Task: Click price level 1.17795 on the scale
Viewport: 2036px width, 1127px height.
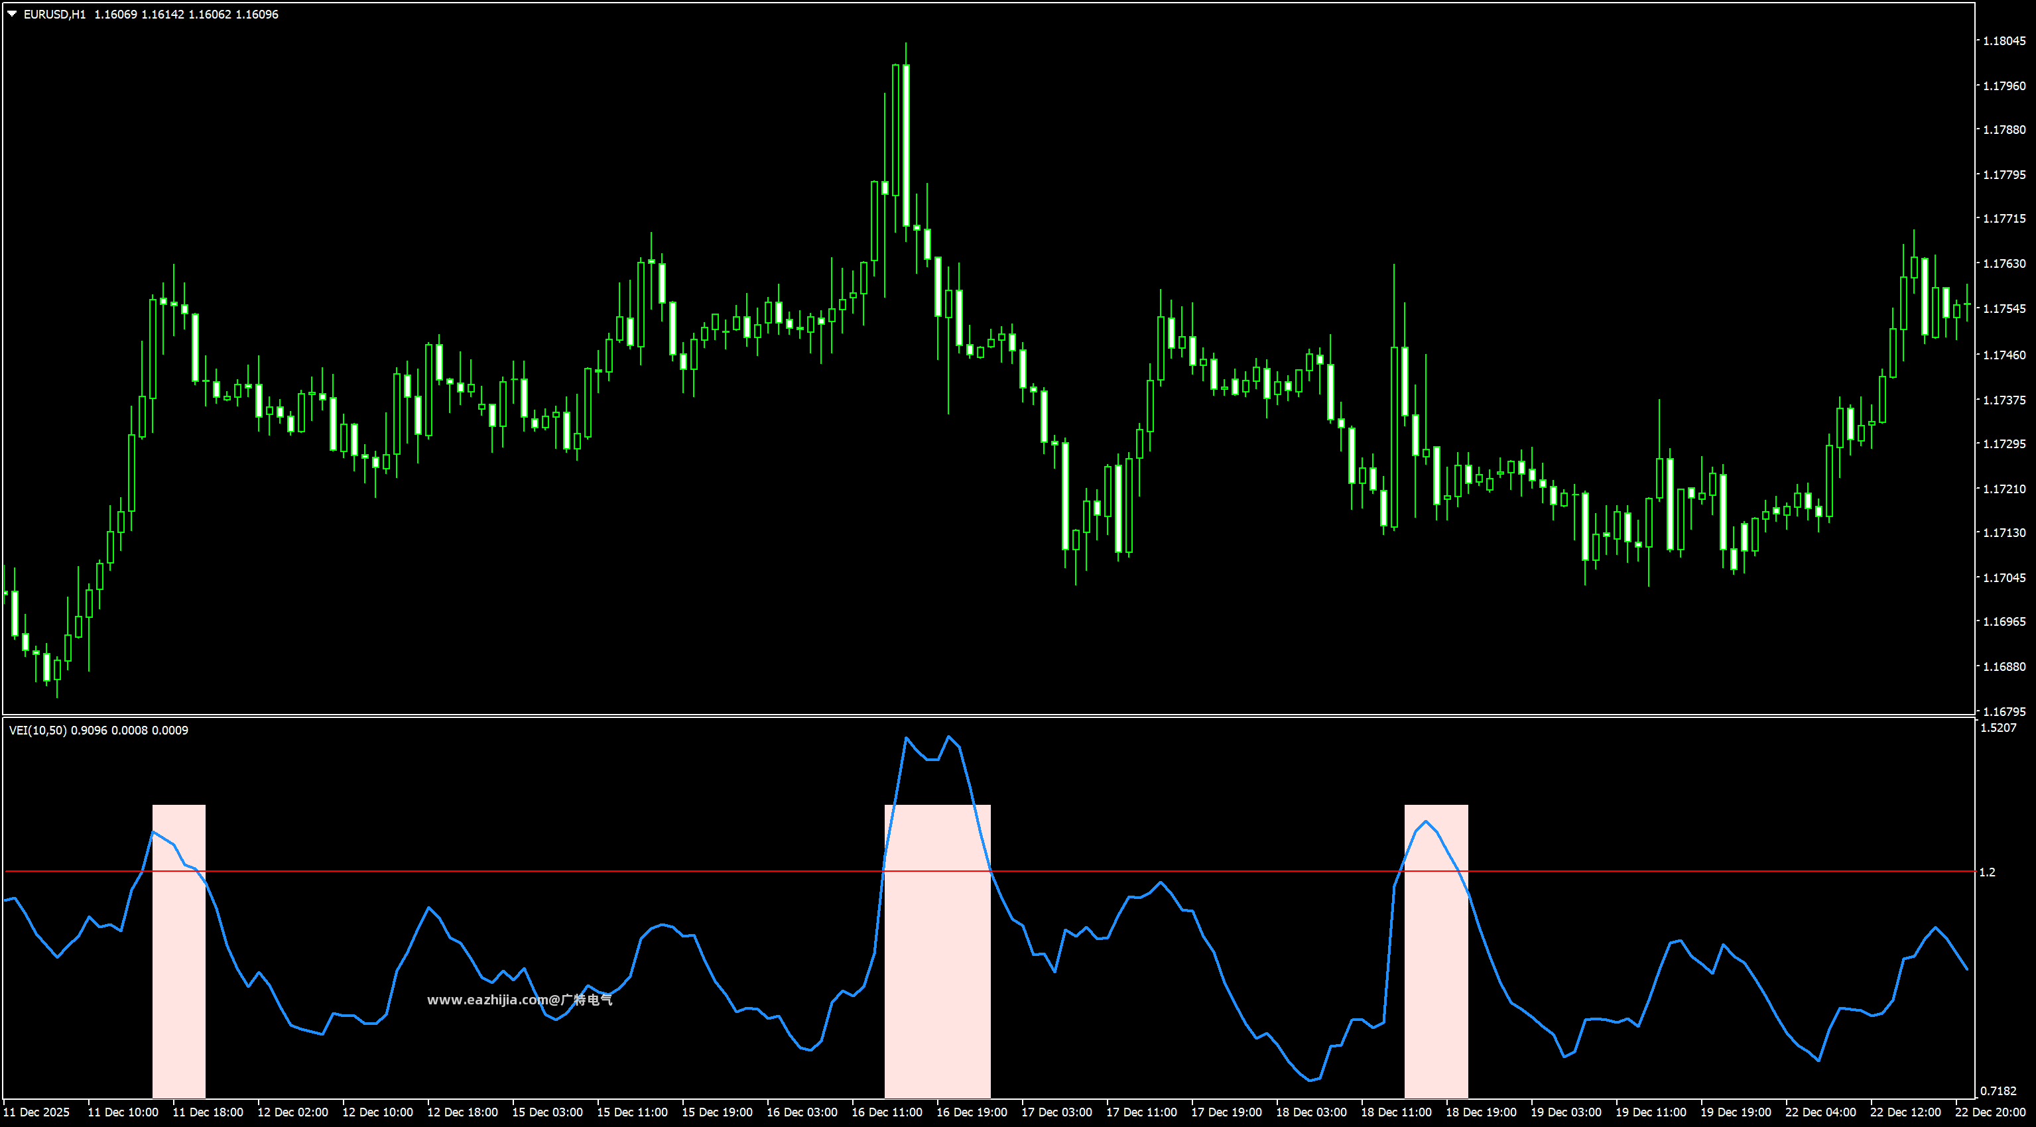Action: click(x=2004, y=174)
